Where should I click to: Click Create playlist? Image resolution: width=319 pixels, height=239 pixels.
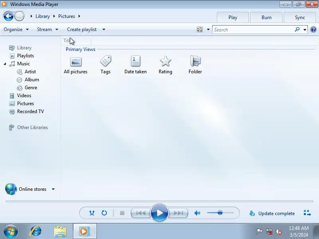coord(82,29)
